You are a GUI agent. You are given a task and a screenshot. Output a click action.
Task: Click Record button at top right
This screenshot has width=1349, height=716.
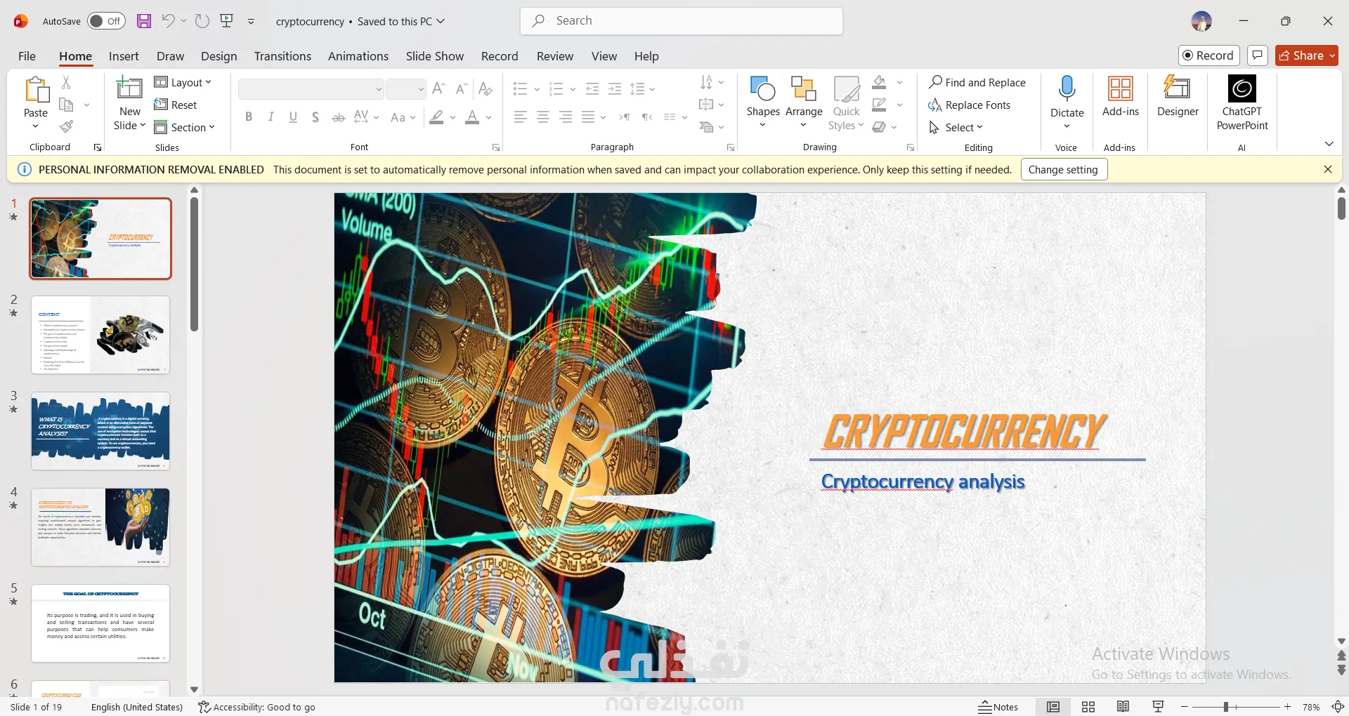(x=1208, y=55)
